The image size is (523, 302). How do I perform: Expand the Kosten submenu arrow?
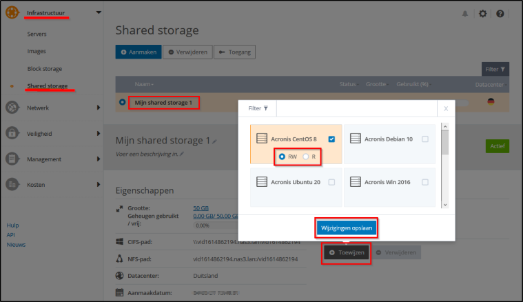click(99, 184)
